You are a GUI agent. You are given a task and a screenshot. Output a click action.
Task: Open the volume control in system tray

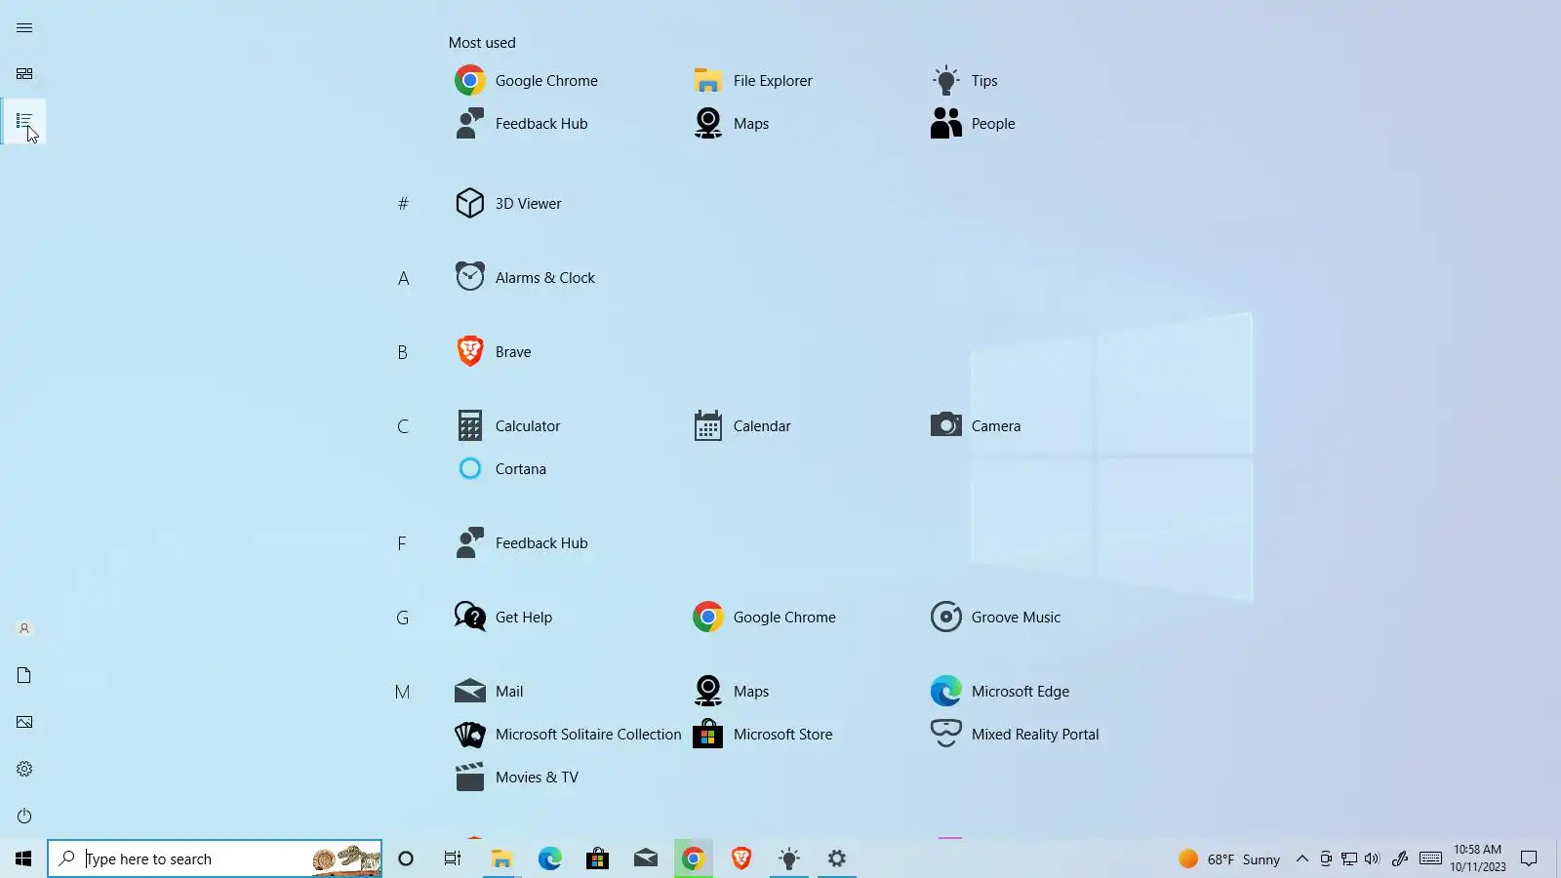[x=1373, y=858]
